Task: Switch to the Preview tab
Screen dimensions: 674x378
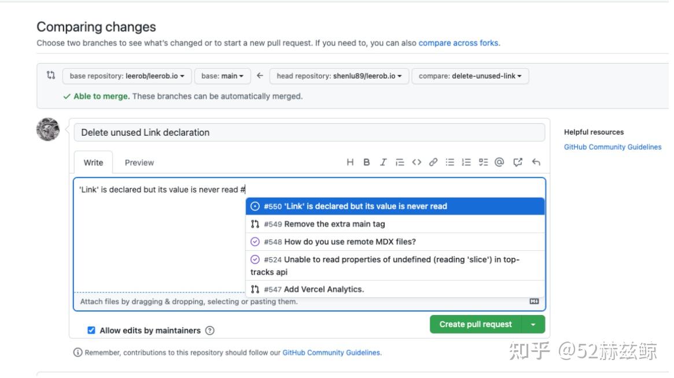Action: [x=139, y=162]
